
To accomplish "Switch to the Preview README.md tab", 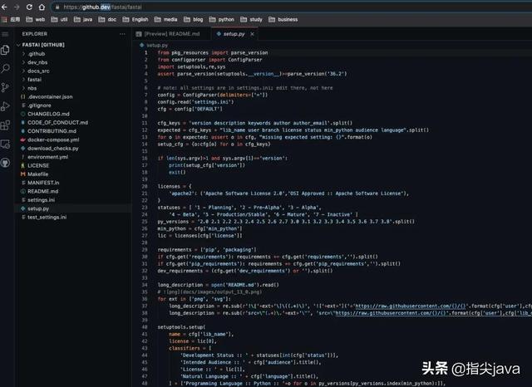I will pos(172,34).
